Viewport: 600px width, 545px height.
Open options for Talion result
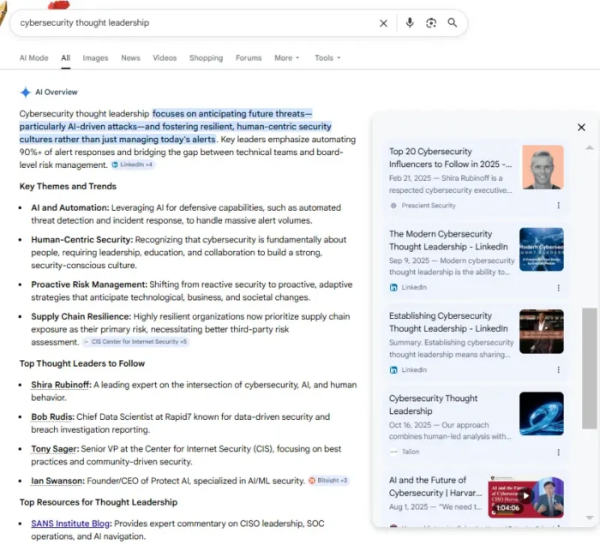coord(558,452)
